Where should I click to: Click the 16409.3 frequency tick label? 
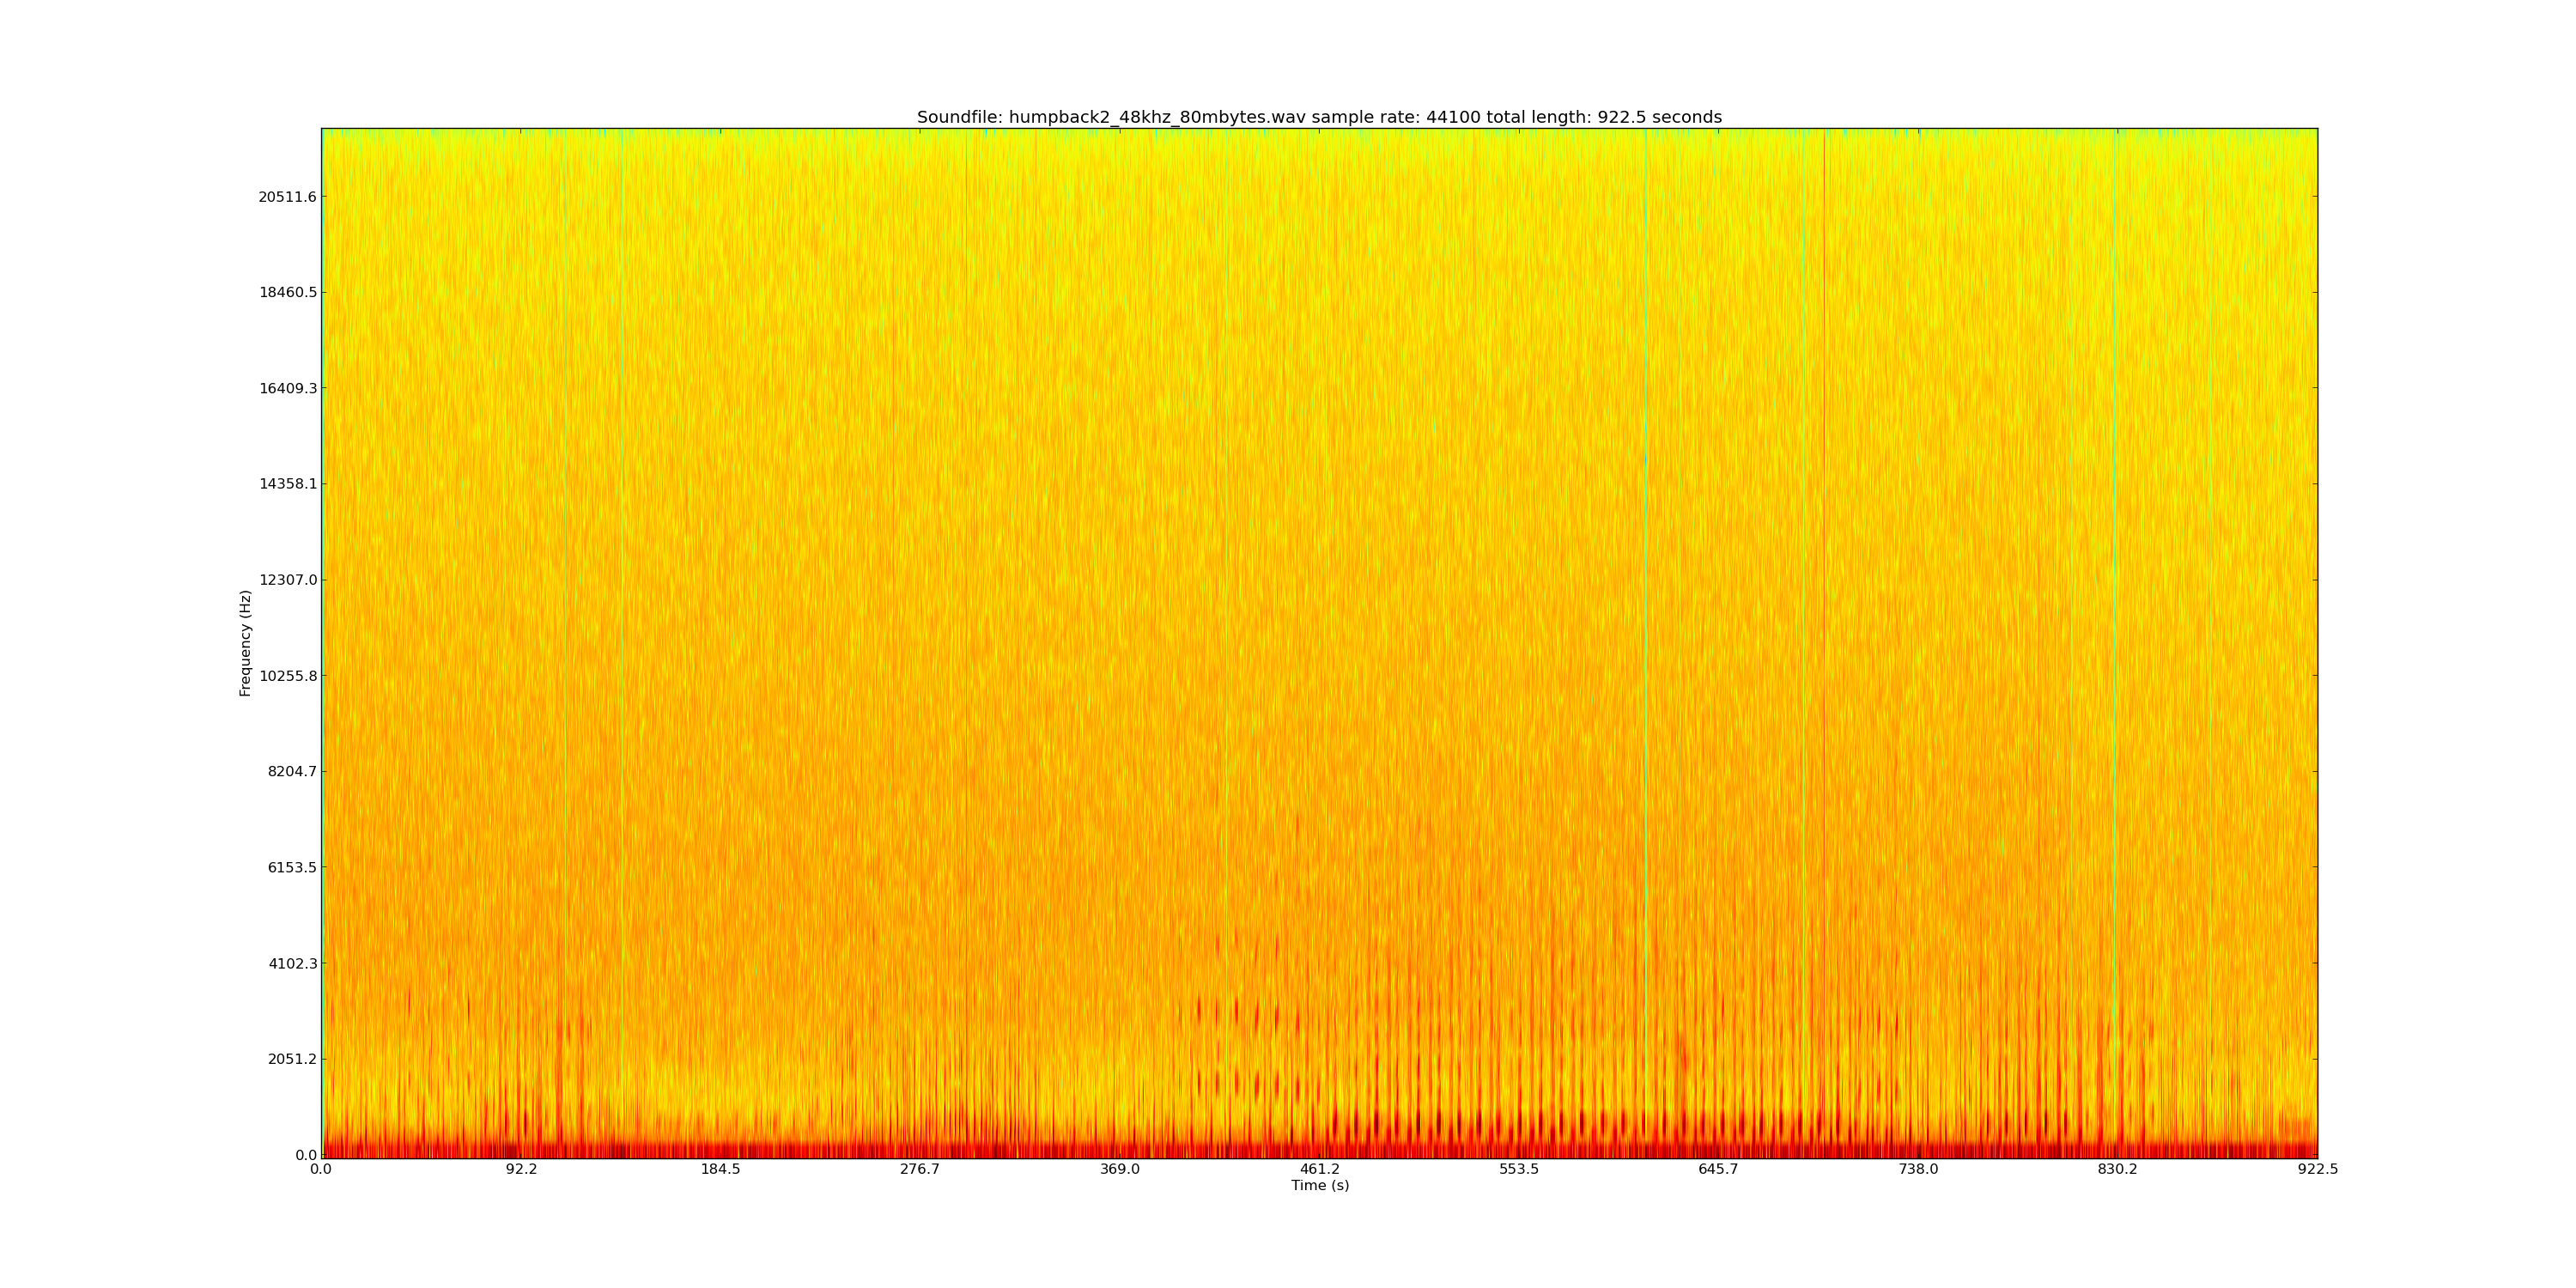coord(287,388)
